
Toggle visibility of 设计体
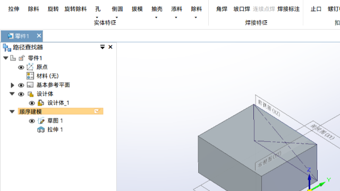(x=21, y=94)
